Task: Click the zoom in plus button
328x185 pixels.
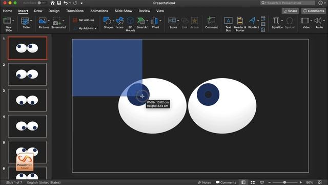Action: coord(301,182)
